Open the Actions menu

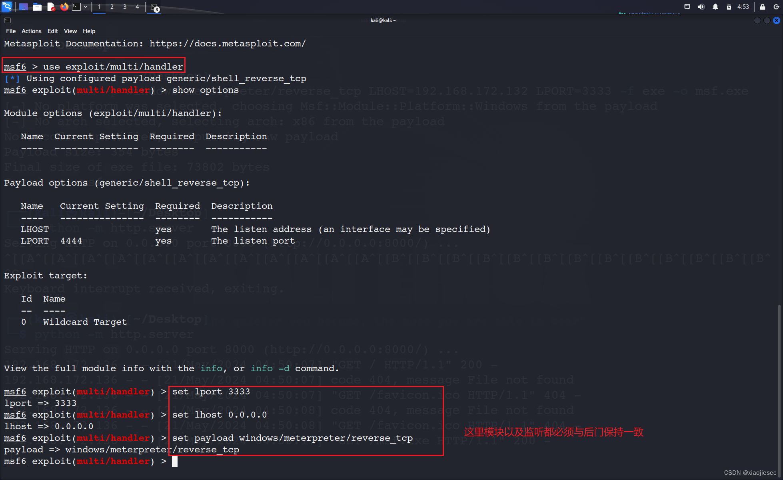[x=31, y=31]
